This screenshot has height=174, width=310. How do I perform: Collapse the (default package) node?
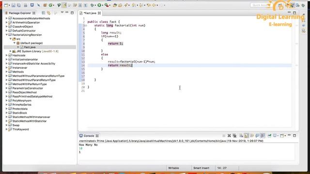[15, 43]
